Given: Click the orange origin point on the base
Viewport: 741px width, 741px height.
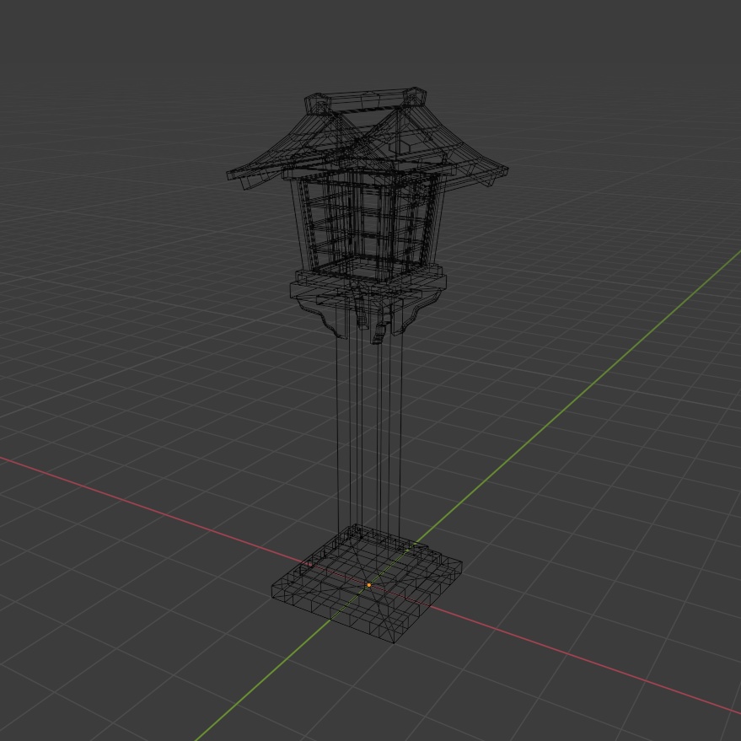Looking at the screenshot, I should [368, 585].
